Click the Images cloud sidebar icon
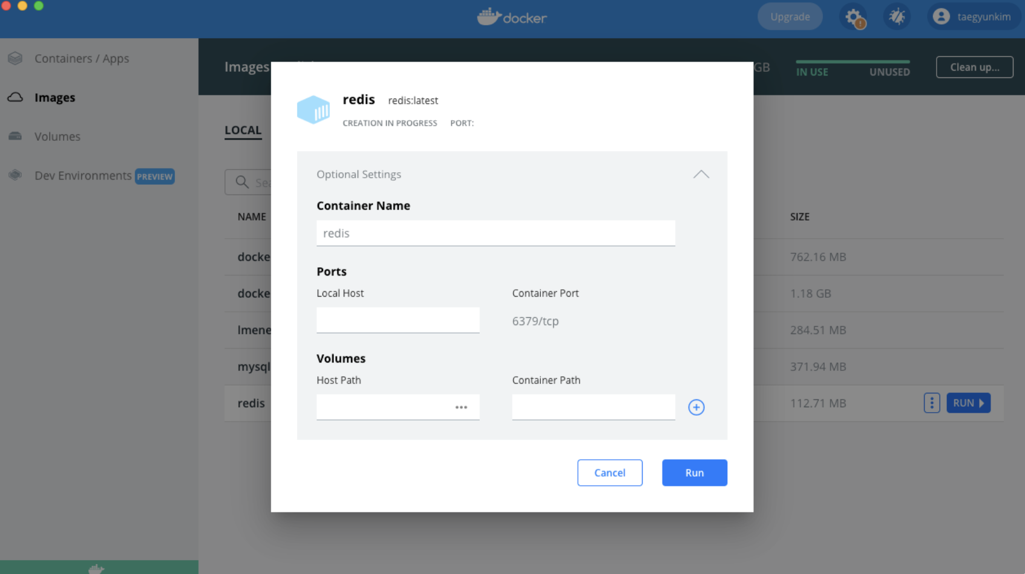1025x574 pixels. point(15,97)
